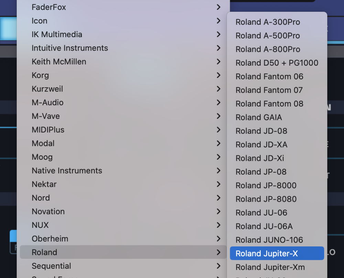Select the highlighted Roland Jupiter-X entry
Image resolution: width=344 pixels, height=278 pixels.
click(277, 254)
